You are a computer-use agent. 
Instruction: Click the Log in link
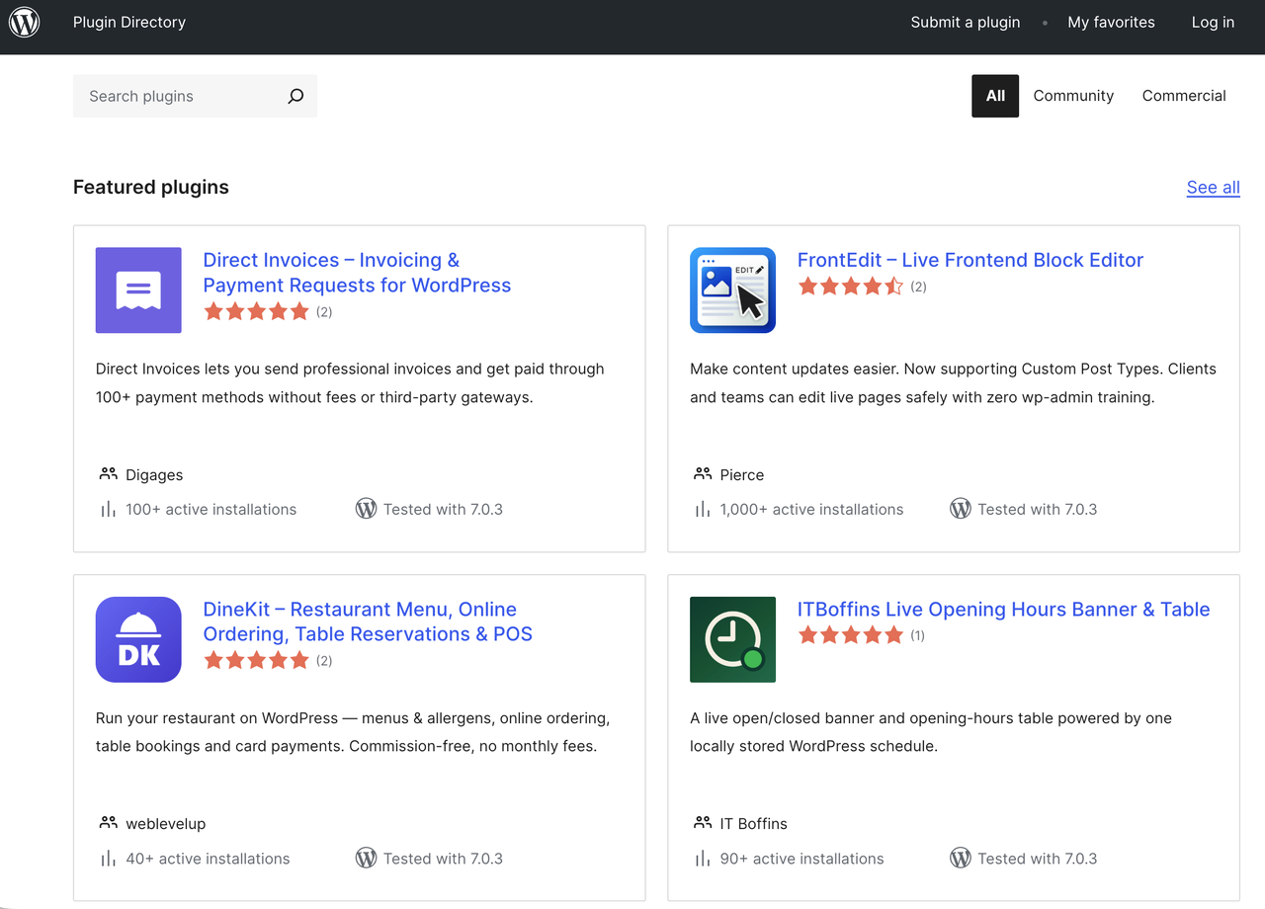(1213, 22)
